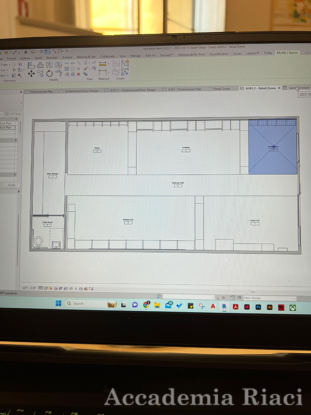Click the Windows Start button

click(x=59, y=303)
